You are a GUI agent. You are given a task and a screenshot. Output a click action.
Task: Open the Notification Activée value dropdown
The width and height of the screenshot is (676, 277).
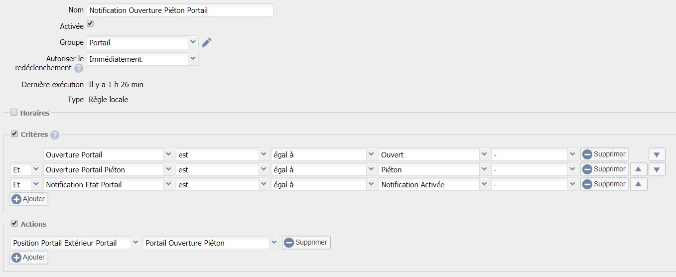[x=483, y=184]
